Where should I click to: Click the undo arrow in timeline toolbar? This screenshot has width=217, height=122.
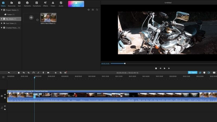click(9, 73)
